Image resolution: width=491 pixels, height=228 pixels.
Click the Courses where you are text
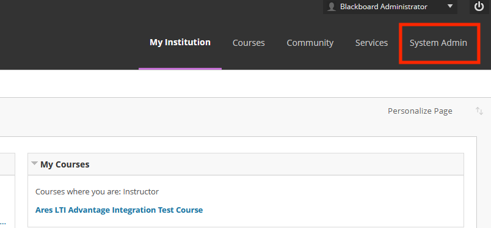(x=97, y=191)
